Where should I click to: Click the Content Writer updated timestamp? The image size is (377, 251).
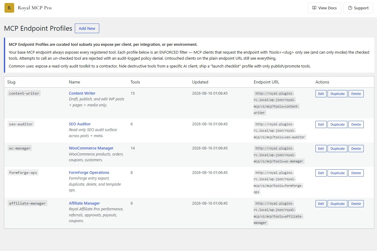(x=210, y=93)
